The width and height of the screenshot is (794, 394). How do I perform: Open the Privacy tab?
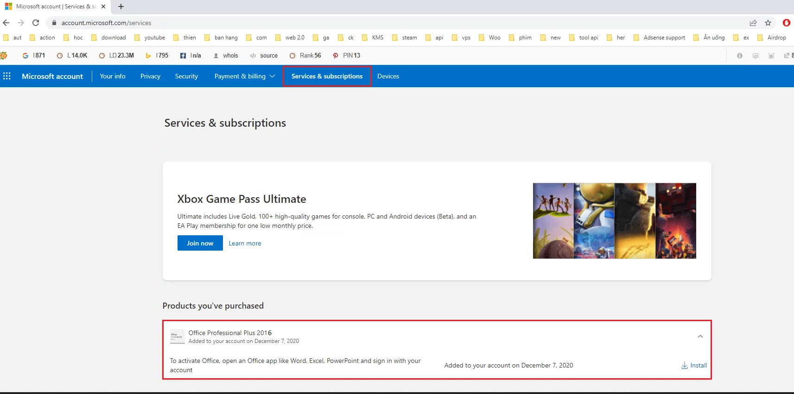(x=150, y=76)
